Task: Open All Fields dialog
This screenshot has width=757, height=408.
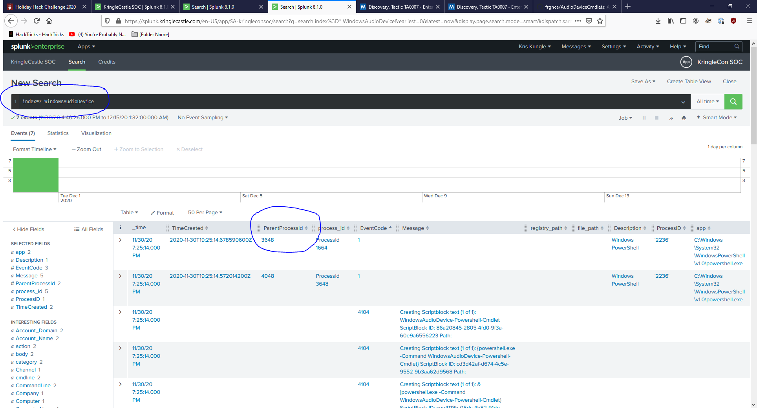Action: pos(89,229)
